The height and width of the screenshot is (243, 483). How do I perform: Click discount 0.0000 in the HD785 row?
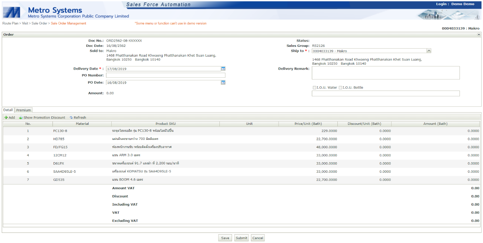(384, 139)
